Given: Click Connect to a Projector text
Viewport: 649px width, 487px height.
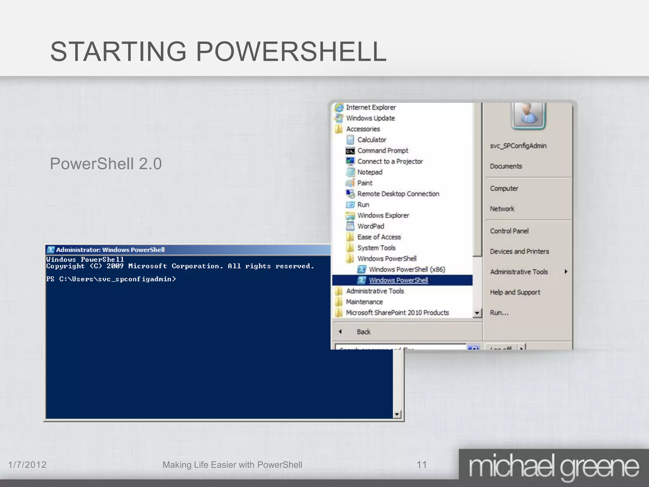Looking at the screenshot, I should tap(390, 161).
